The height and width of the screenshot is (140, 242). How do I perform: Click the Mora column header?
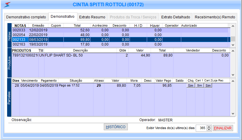point(134,81)
